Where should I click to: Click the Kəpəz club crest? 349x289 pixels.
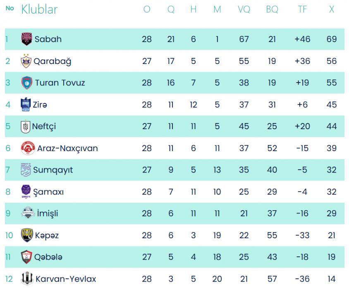tap(27, 235)
